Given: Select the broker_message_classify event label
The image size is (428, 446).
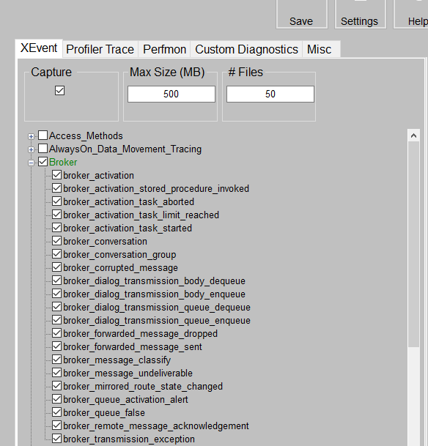Looking at the screenshot, I should tap(117, 360).
